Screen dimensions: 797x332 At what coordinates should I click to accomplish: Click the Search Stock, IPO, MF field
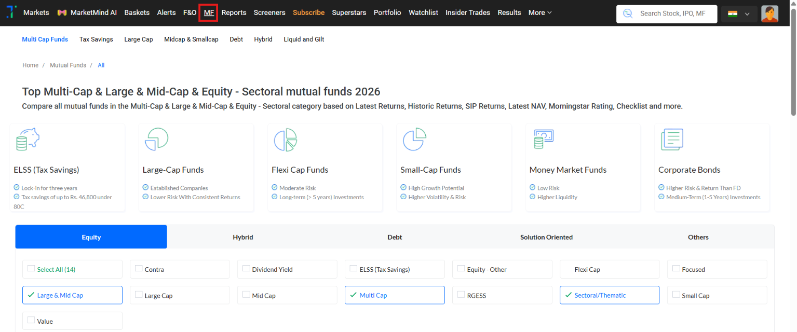pos(666,14)
